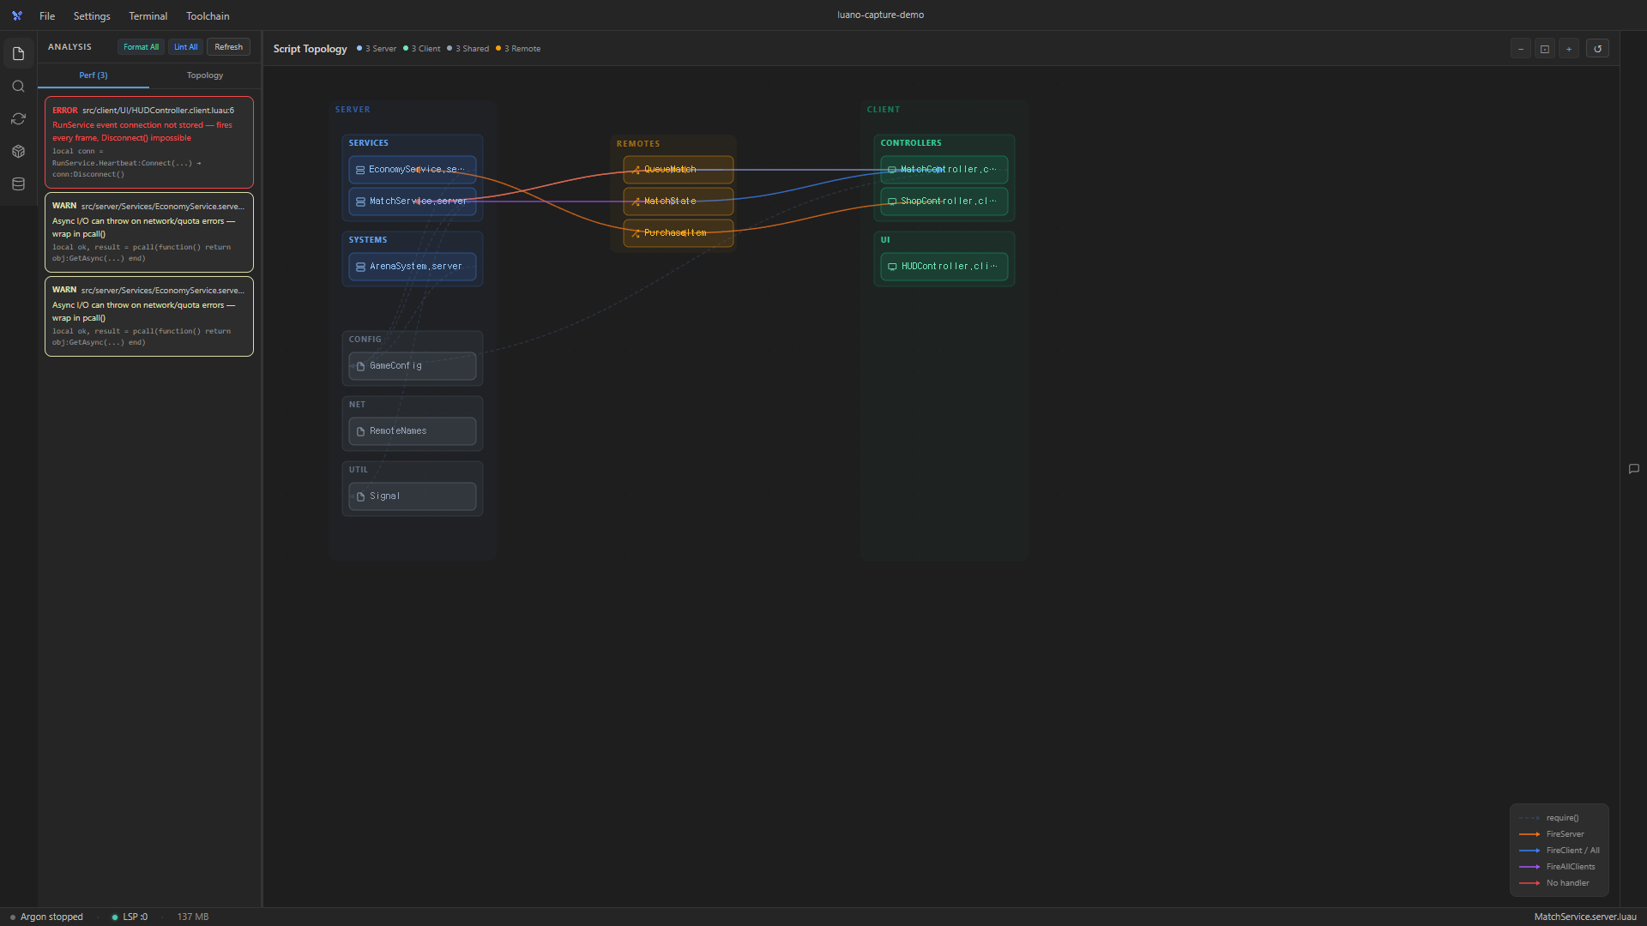Fit the topology graph to view

(1545, 49)
